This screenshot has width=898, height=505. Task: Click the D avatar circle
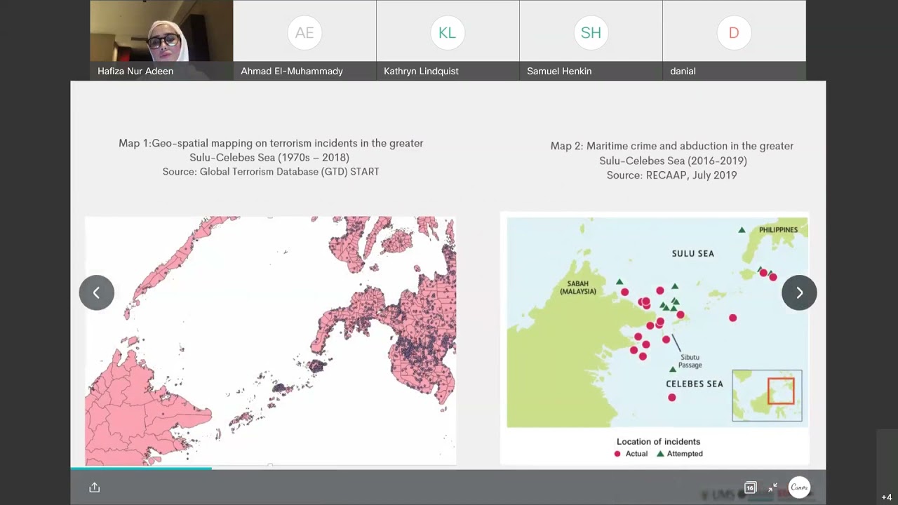[734, 32]
